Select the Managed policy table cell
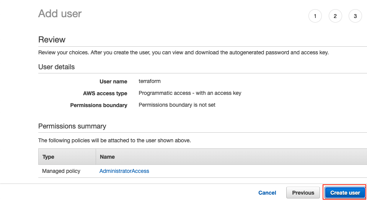The image size is (367, 200). (x=61, y=171)
